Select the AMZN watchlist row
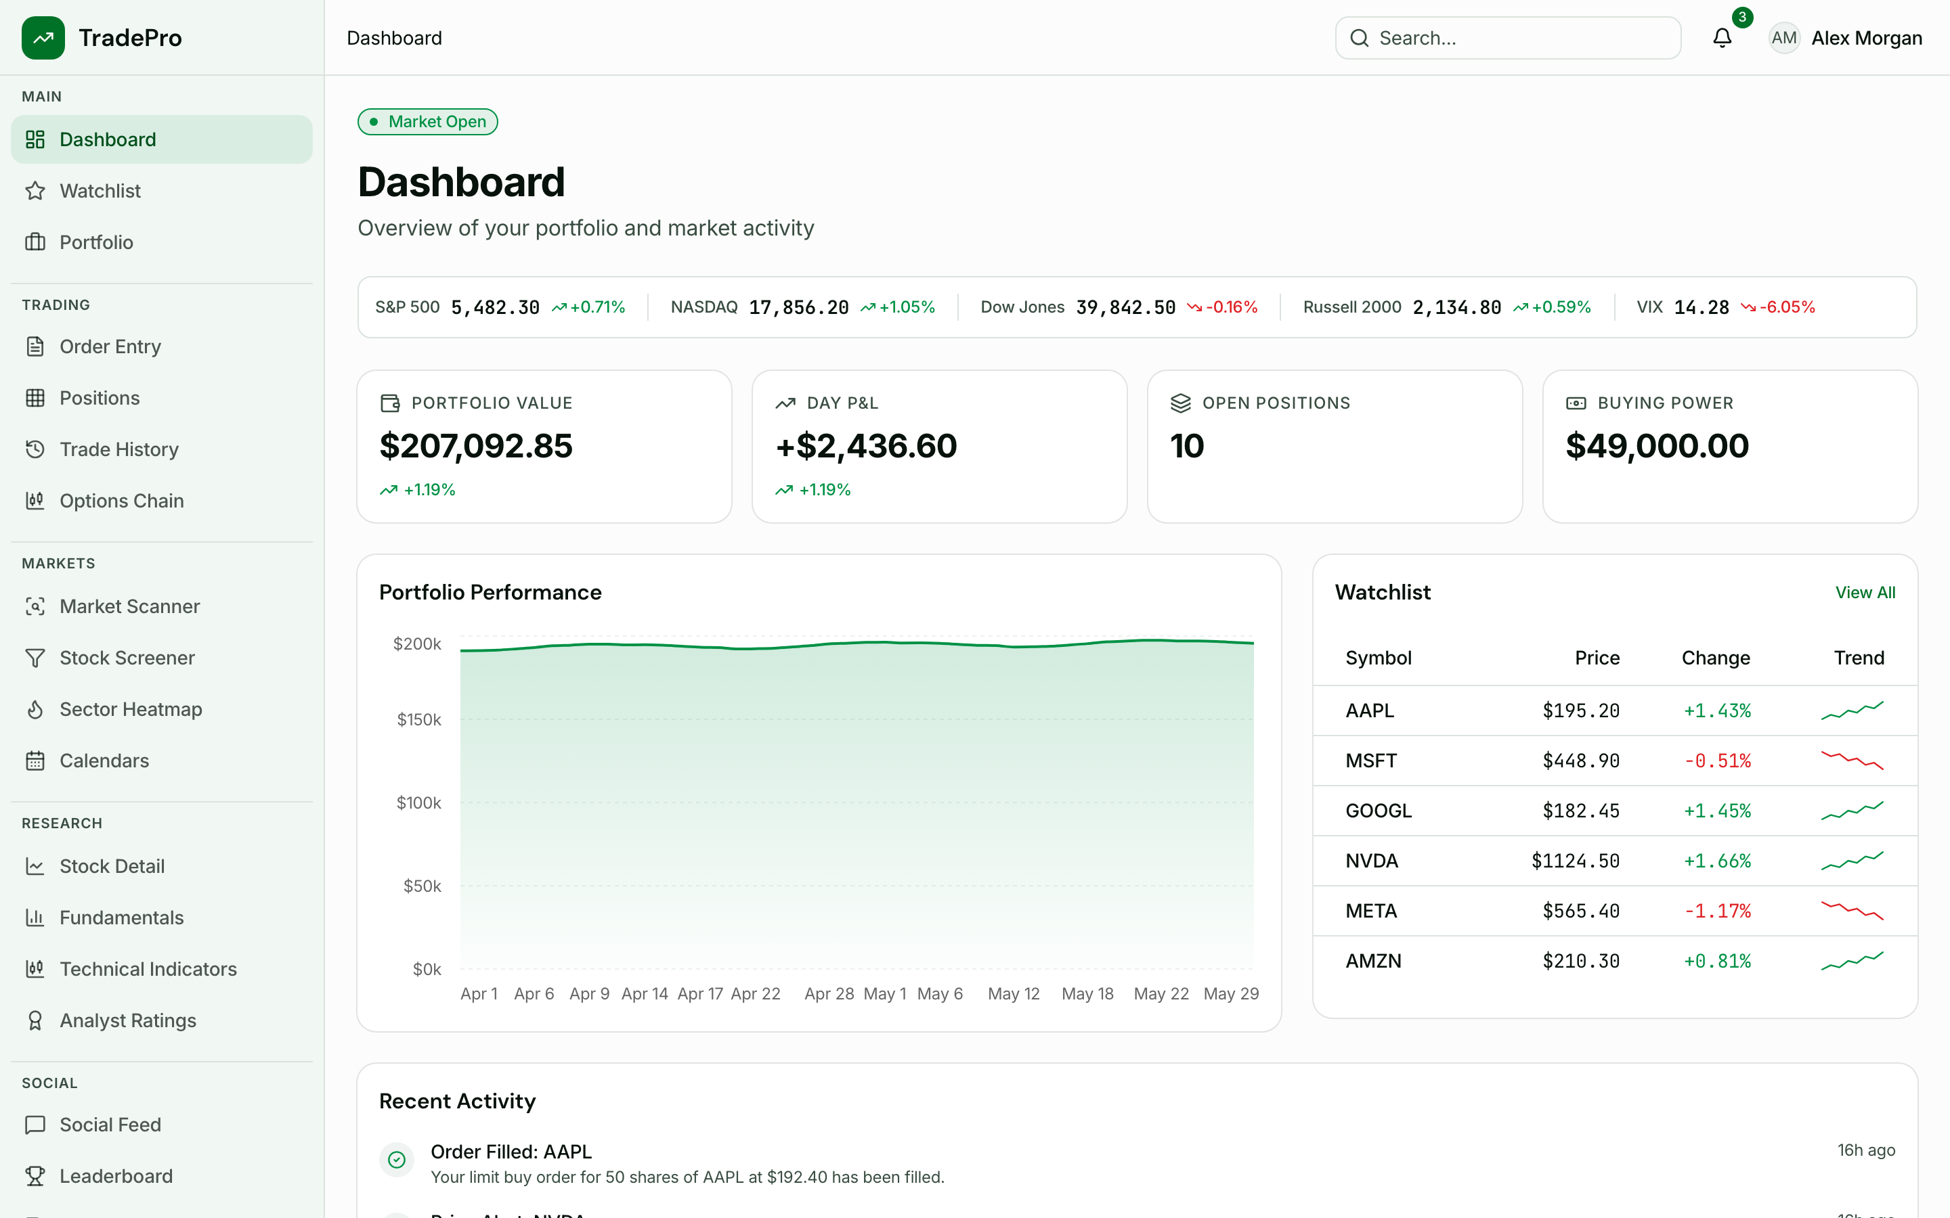The image size is (1950, 1218). 1615,961
